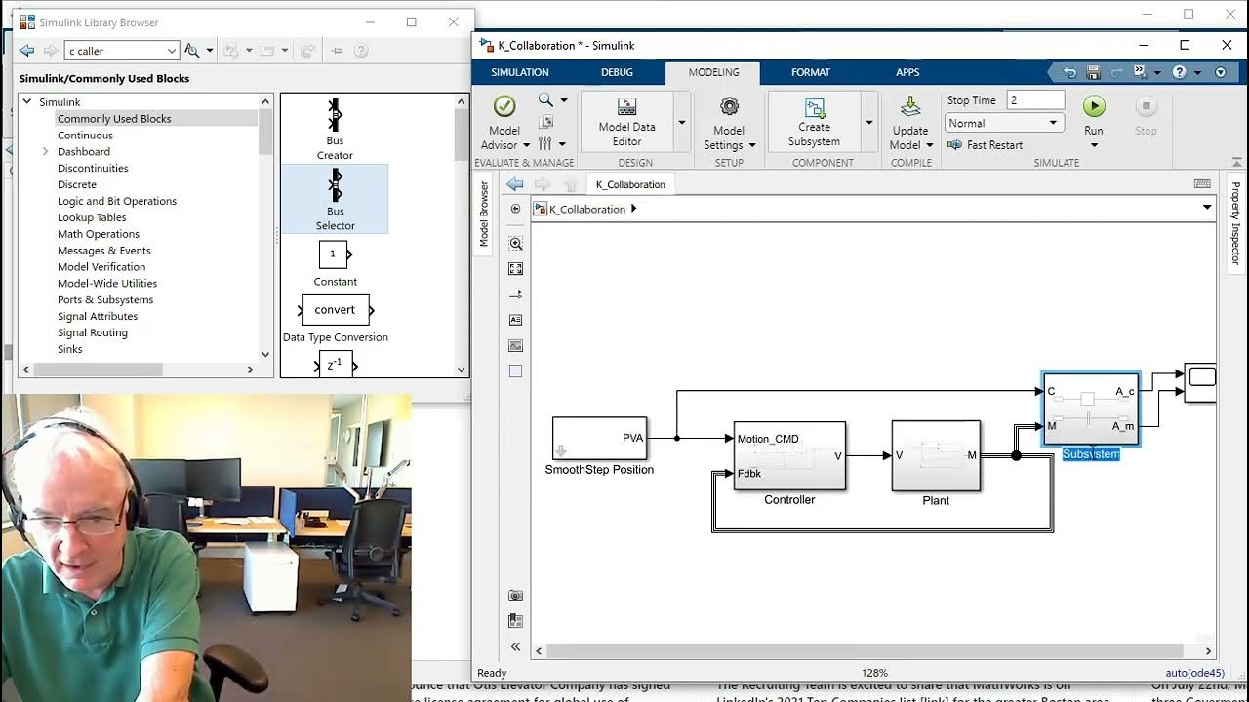
Task: Select Continuous in the library tree
Action: point(85,135)
